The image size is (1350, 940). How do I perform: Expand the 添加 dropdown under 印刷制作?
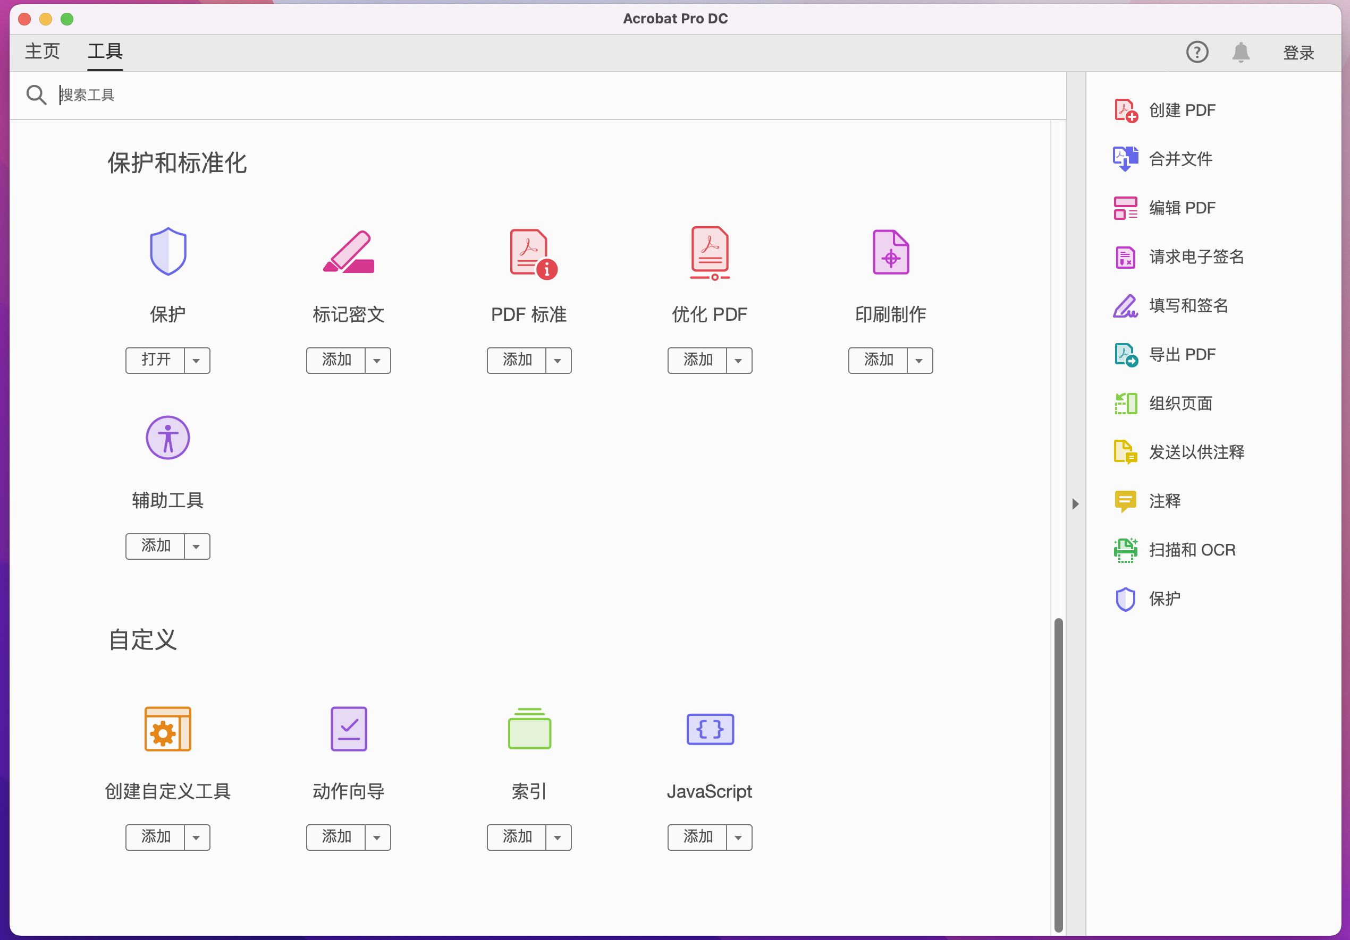[x=919, y=360]
